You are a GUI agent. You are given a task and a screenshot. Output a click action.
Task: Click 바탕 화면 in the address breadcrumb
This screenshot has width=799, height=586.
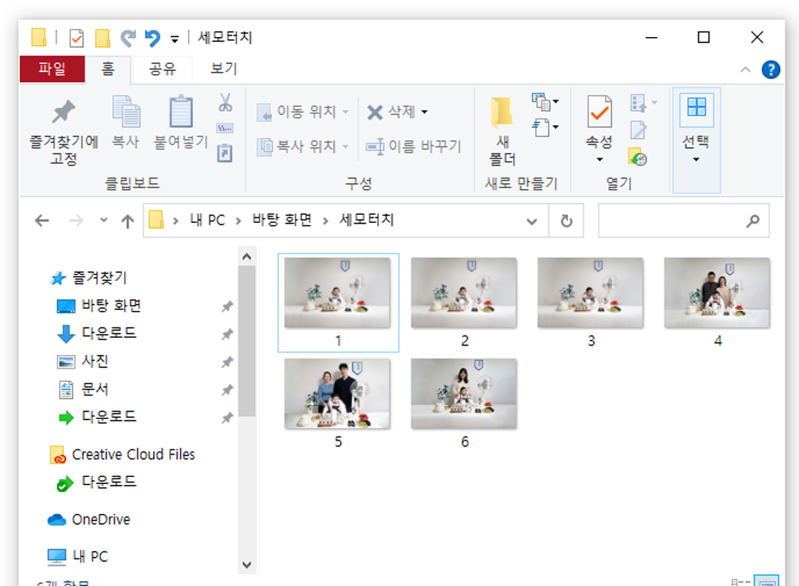click(x=282, y=220)
